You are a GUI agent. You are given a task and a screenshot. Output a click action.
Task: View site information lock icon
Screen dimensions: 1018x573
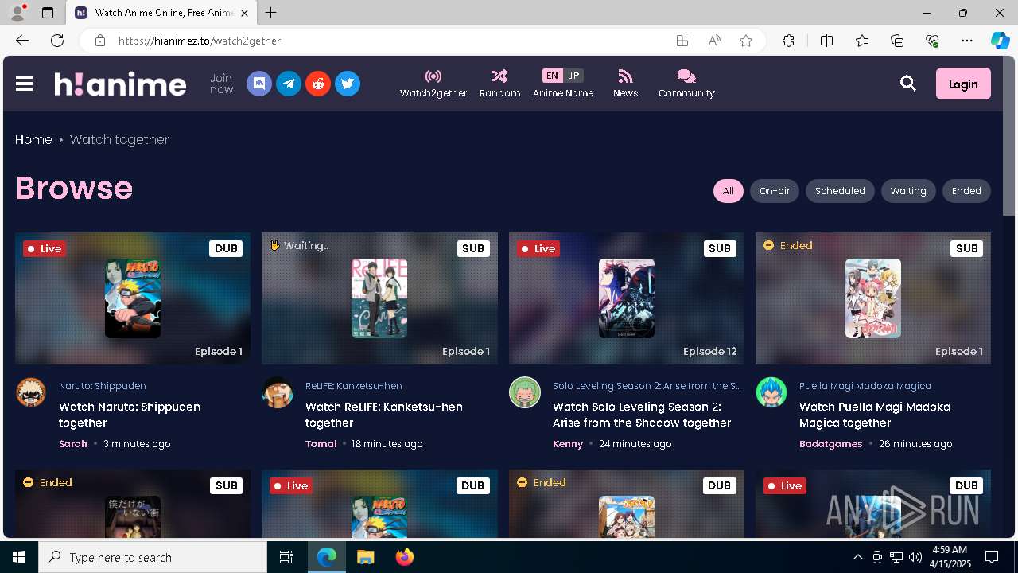coord(99,41)
